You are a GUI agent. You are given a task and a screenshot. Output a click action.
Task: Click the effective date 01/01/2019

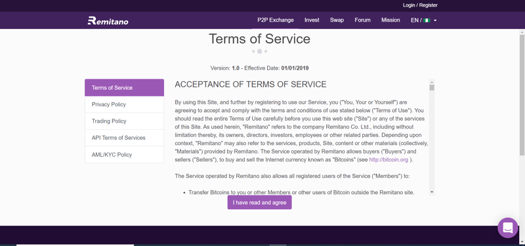[x=295, y=68]
